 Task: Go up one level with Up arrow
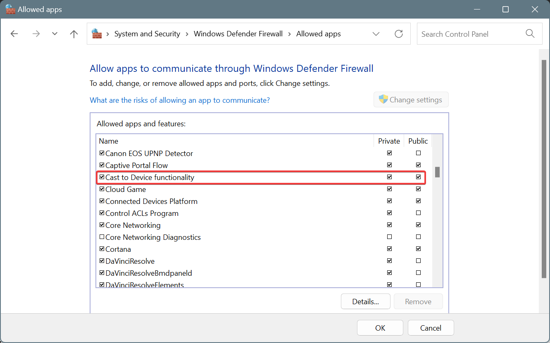[74, 34]
